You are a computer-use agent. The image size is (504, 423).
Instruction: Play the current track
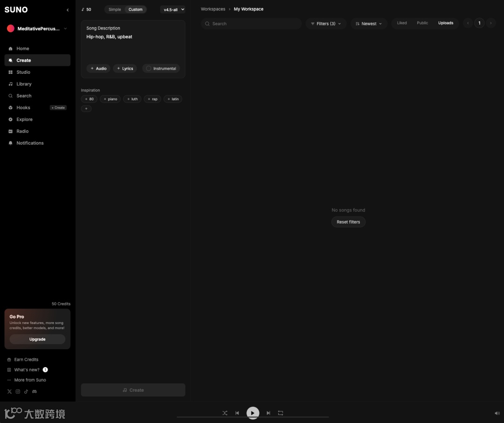tap(252, 413)
